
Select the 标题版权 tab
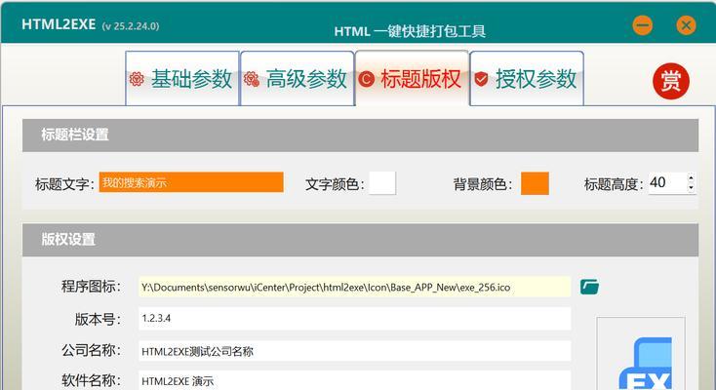[412, 79]
